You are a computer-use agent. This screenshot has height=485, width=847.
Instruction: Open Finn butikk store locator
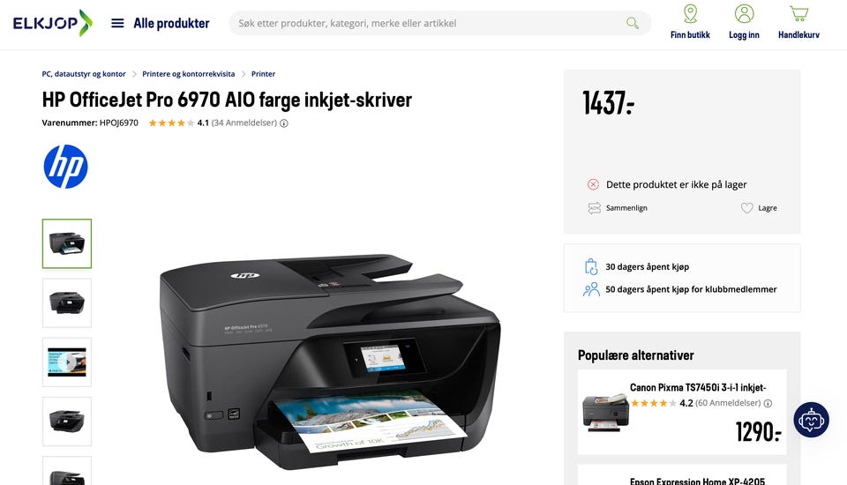[690, 22]
